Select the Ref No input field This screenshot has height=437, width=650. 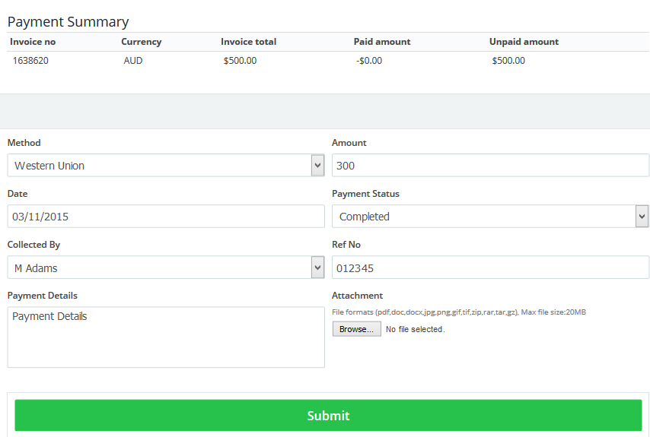[490, 268]
